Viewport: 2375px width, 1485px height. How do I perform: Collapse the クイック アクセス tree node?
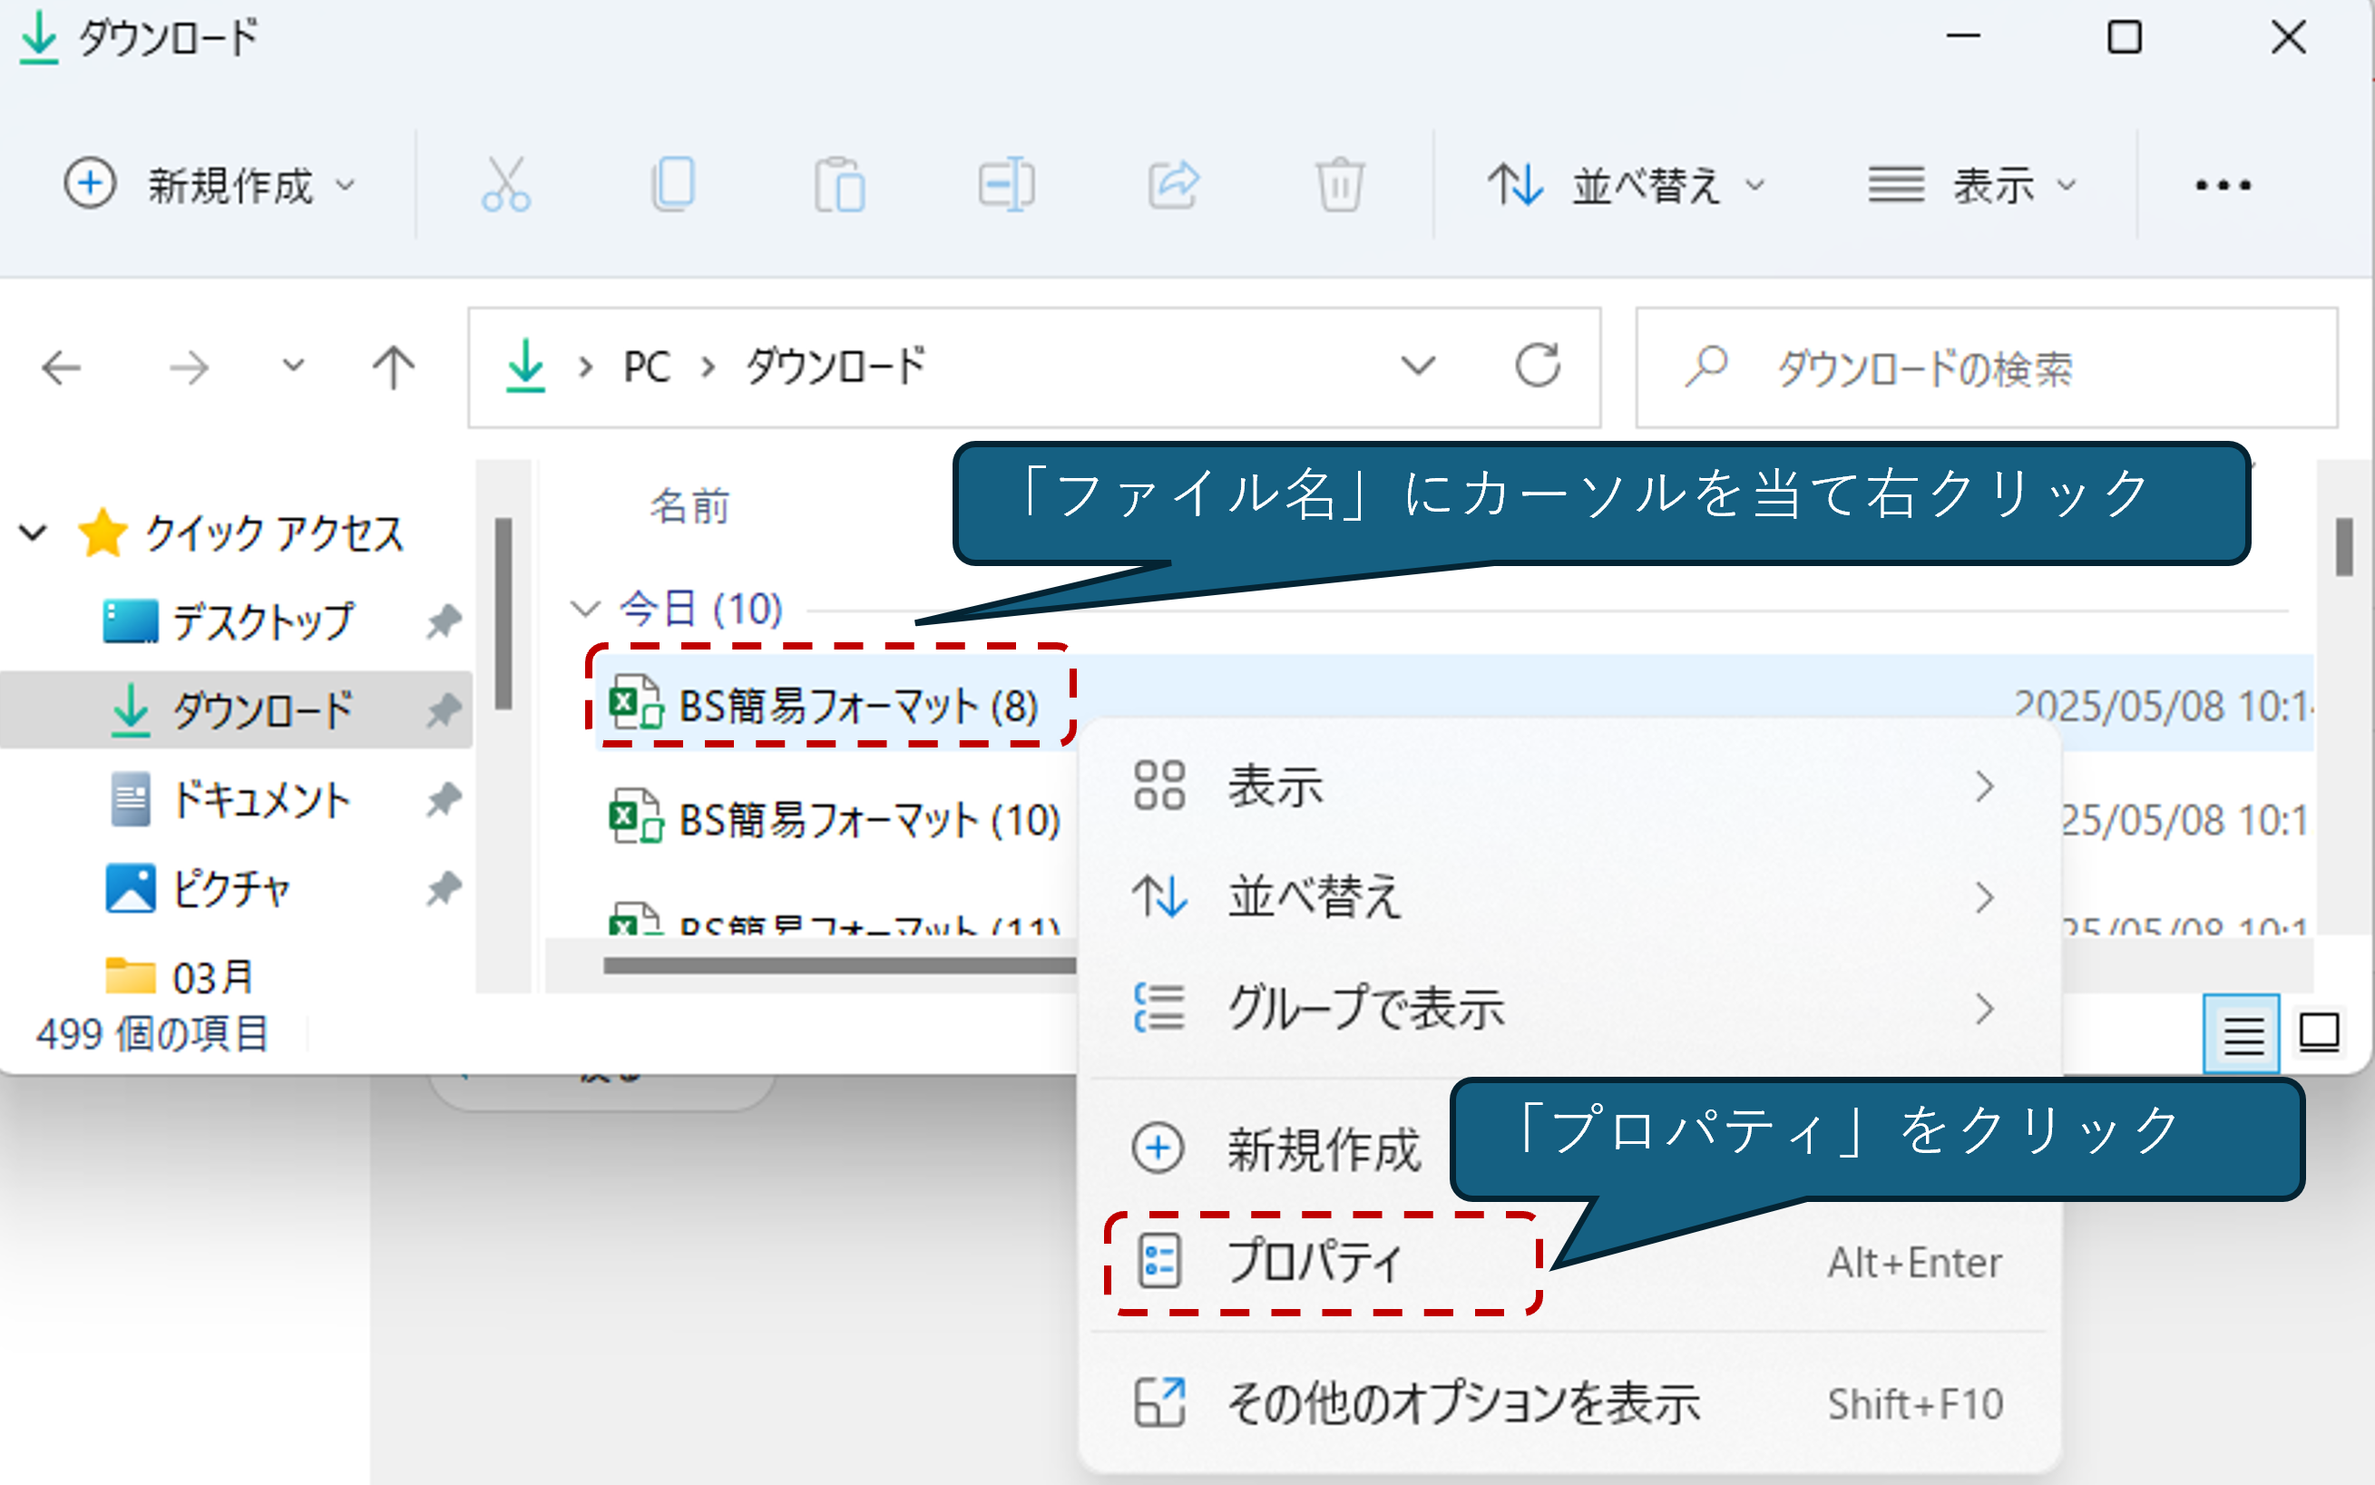click(x=34, y=533)
